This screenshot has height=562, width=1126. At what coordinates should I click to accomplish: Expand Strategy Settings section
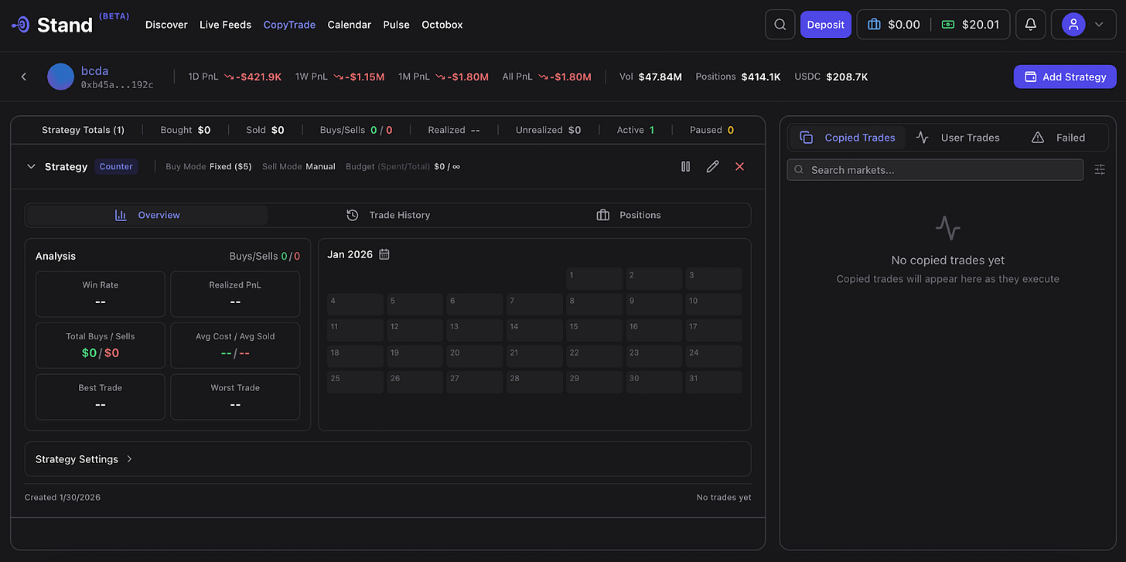coord(388,459)
